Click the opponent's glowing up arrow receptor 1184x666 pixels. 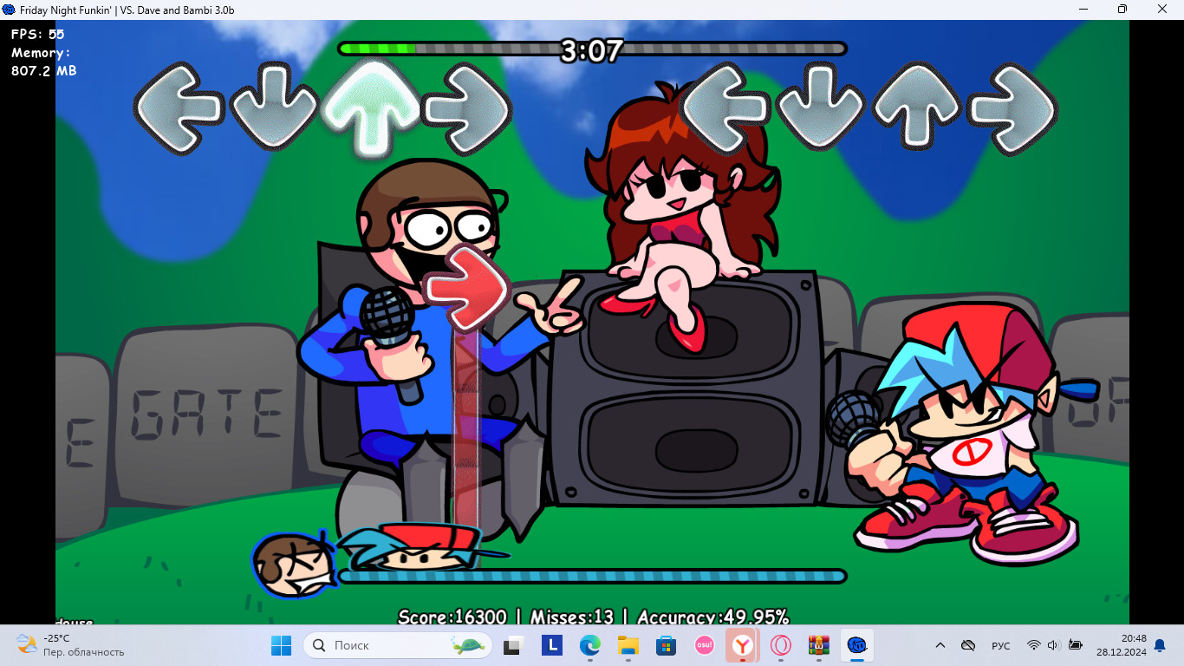click(372, 109)
